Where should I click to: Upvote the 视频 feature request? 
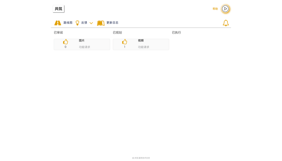pyautogui.click(x=125, y=42)
